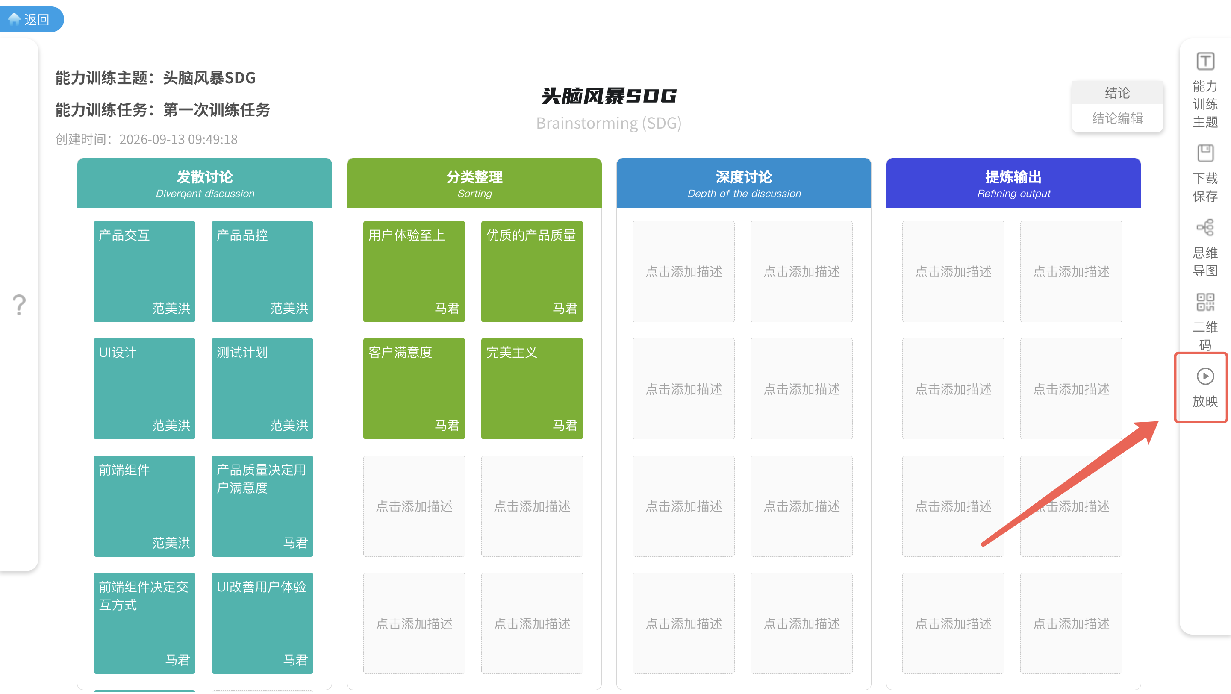Open the question mark help icon
This screenshot has width=1231, height=694.
click(x=19, y=305)
